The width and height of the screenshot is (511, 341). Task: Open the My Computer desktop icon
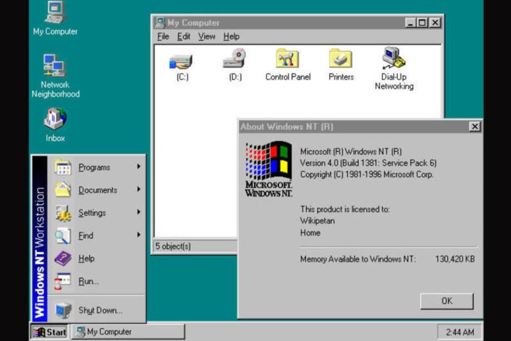point(55,13)
